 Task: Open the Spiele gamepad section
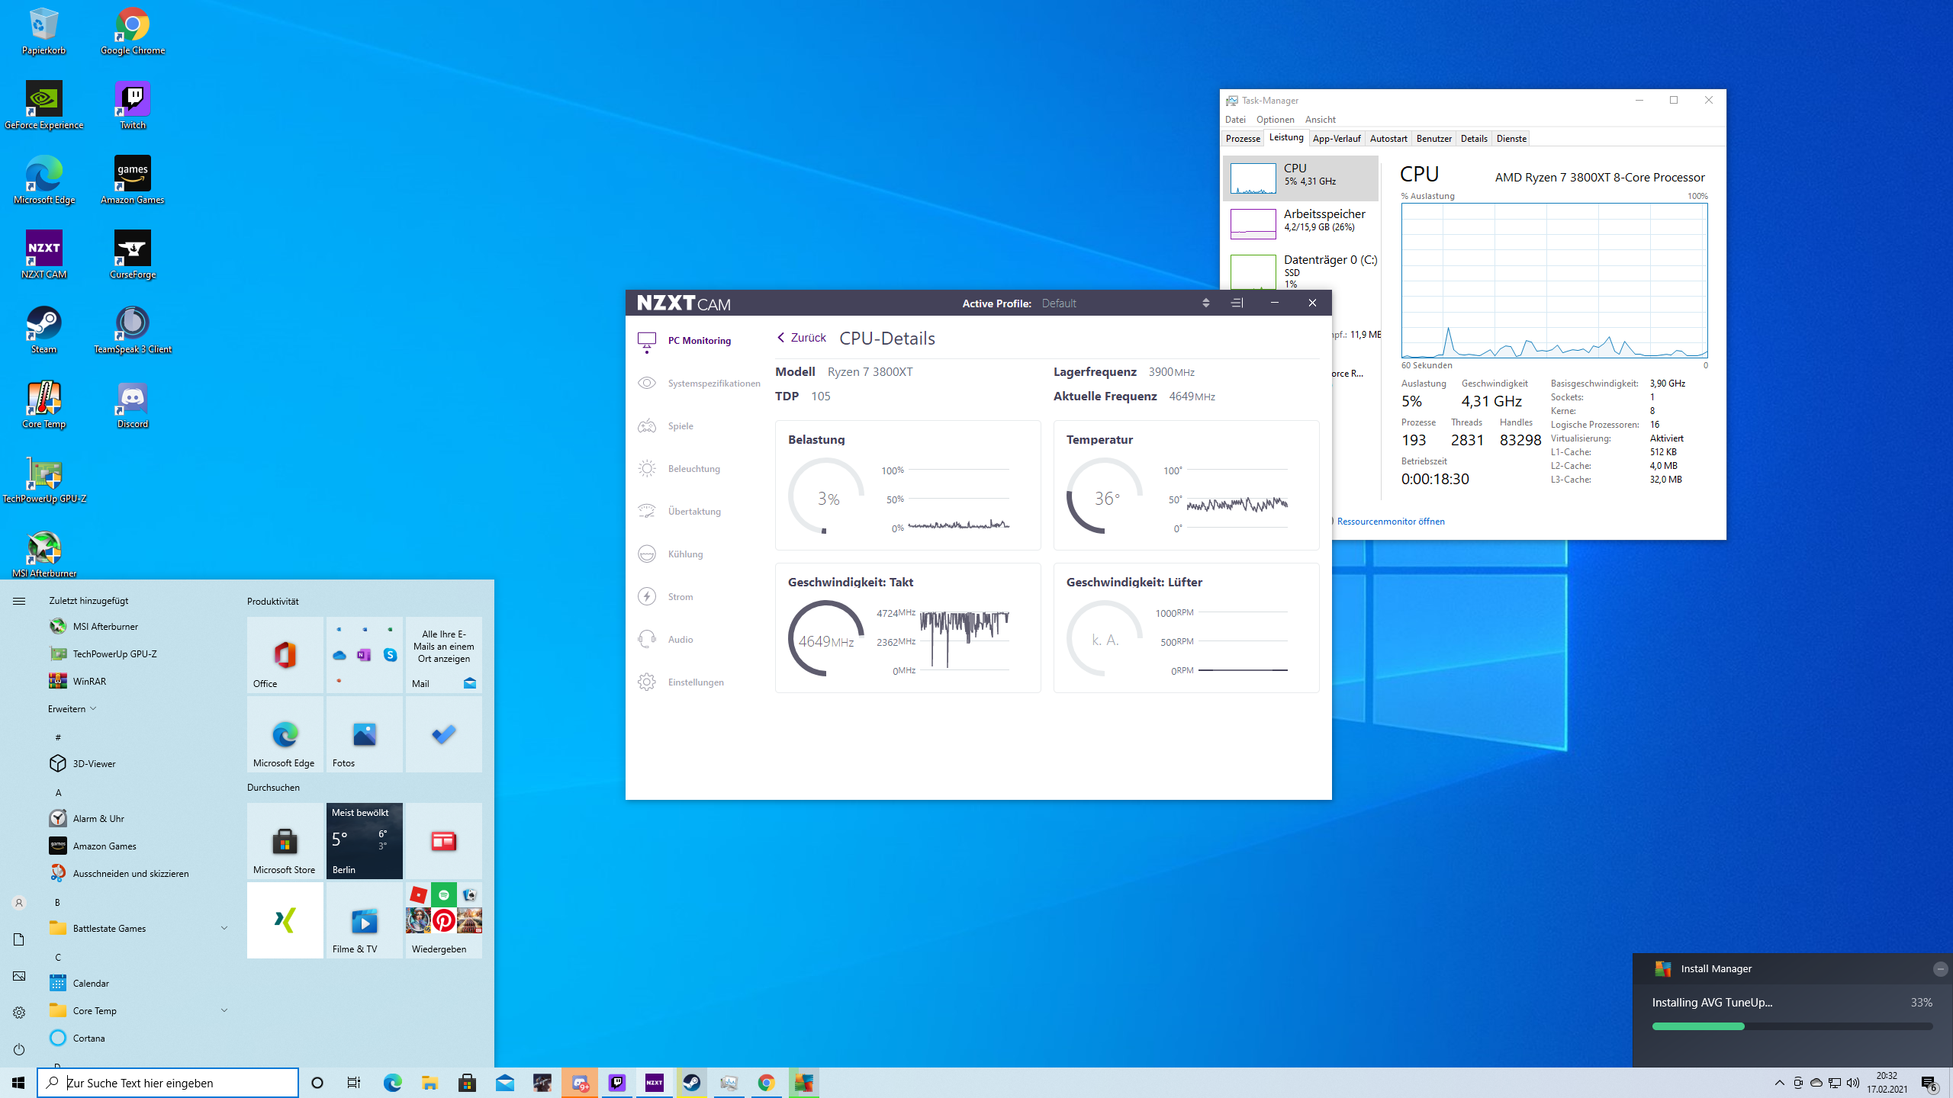click(680, 425)
